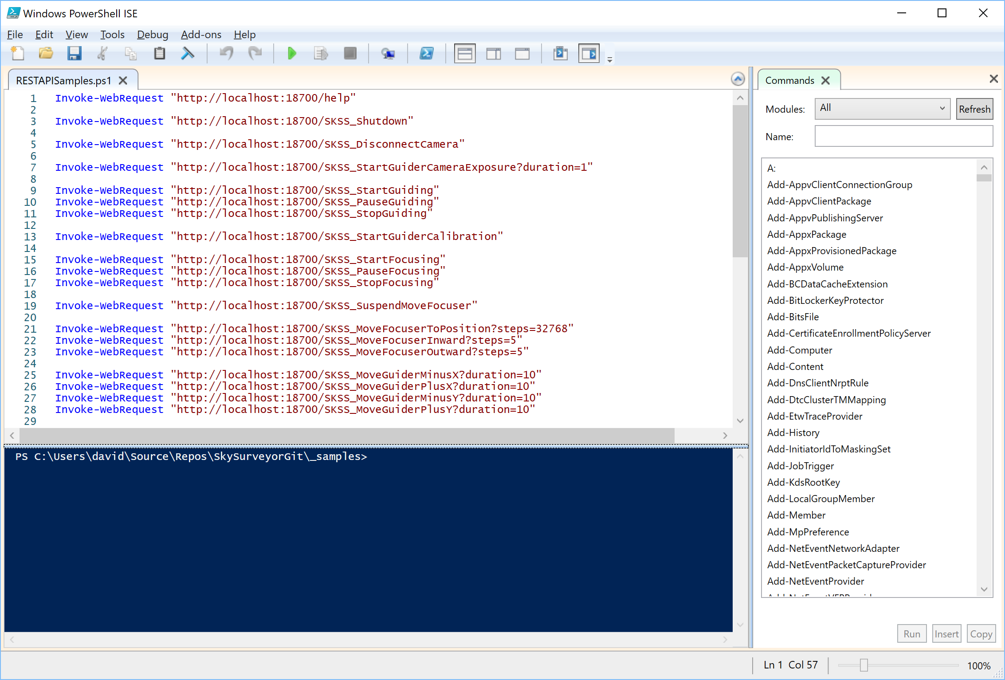The width and height of the screenshot is (1005, 680).
Task: Select Add-JobTrigger command entry
Action: tap(801, 466)
